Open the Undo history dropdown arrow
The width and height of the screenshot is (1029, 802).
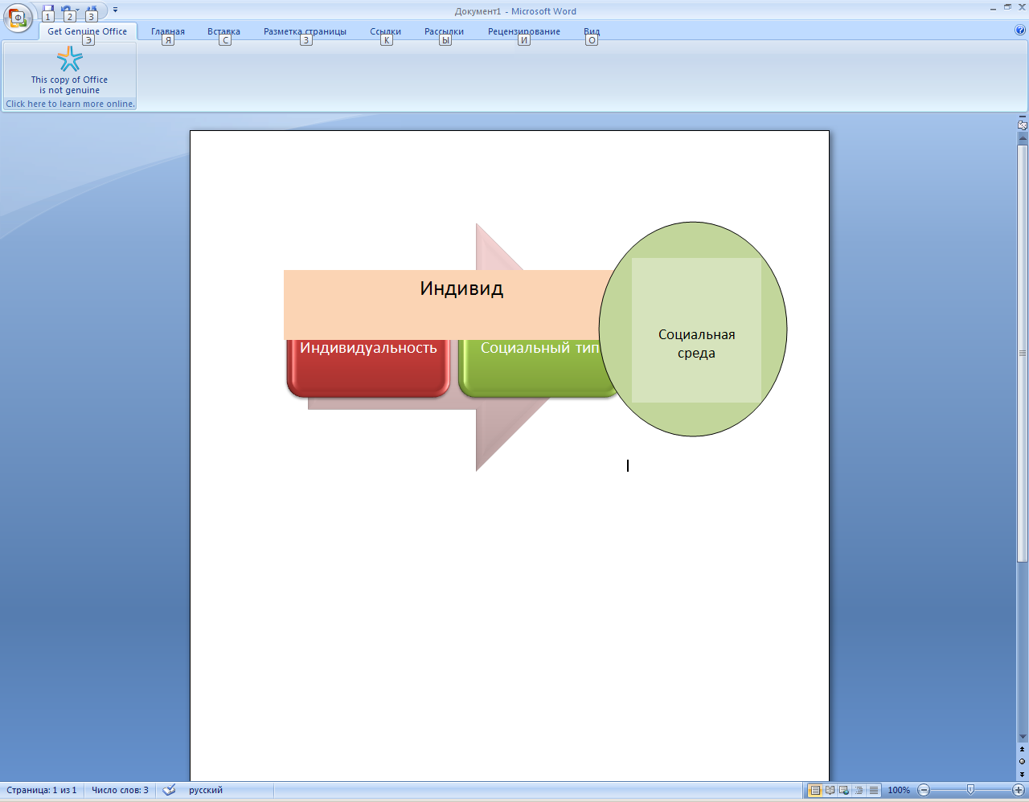[x=78, y=10]
